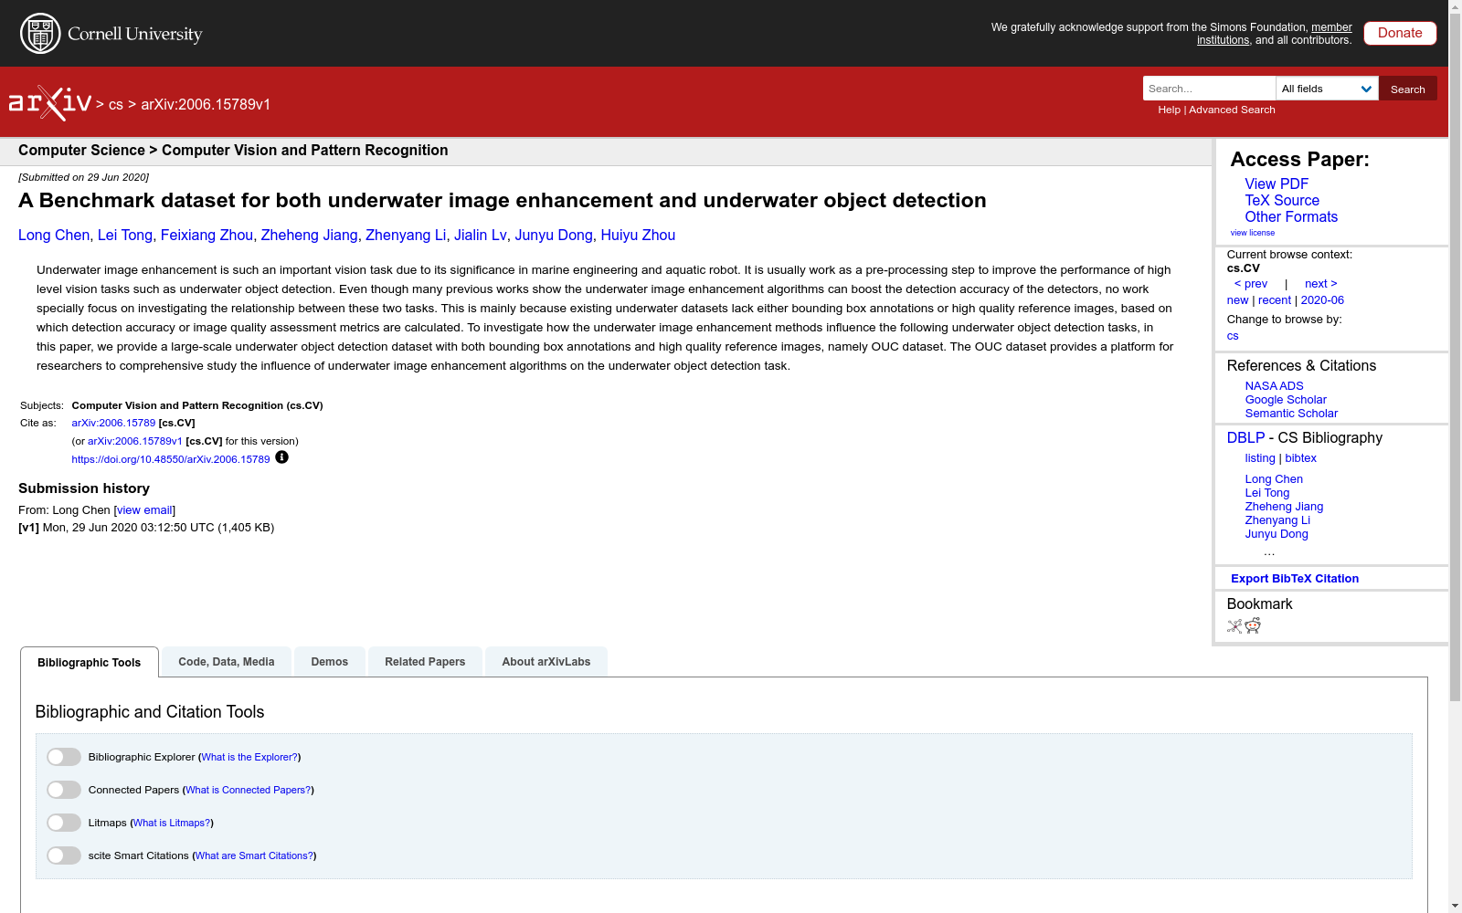
Task: Go to previous paper via prev link
Action: 1251,284
